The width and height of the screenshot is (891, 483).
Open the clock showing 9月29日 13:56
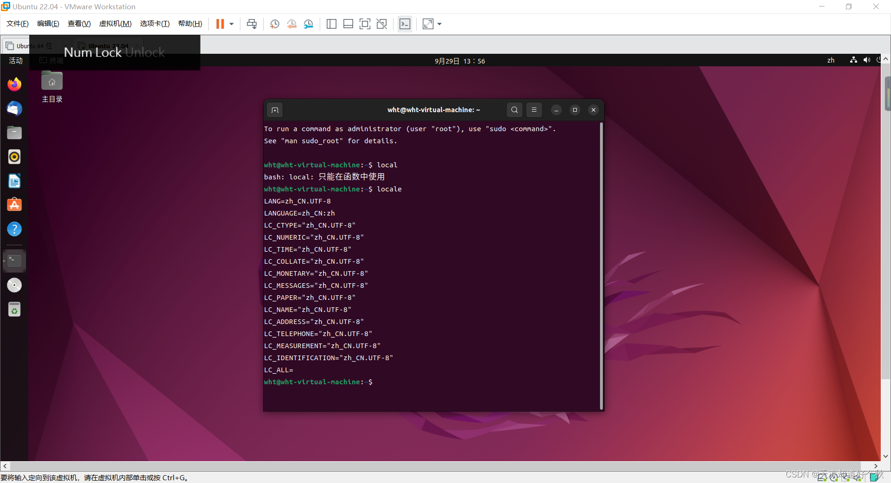tap(459, 61)
